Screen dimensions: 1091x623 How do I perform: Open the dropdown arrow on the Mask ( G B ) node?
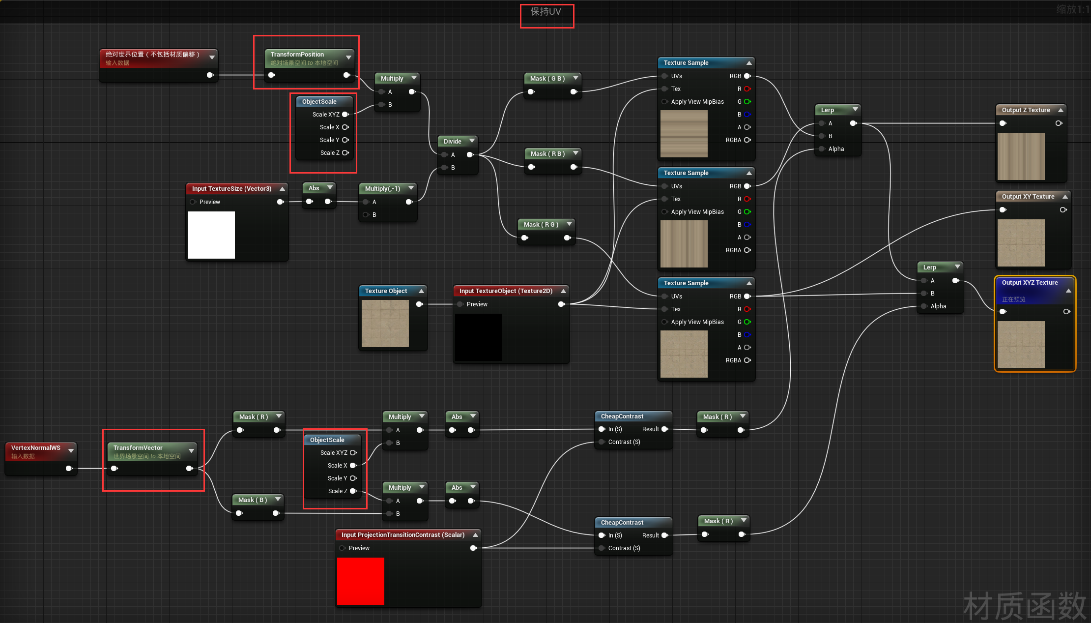575,78
